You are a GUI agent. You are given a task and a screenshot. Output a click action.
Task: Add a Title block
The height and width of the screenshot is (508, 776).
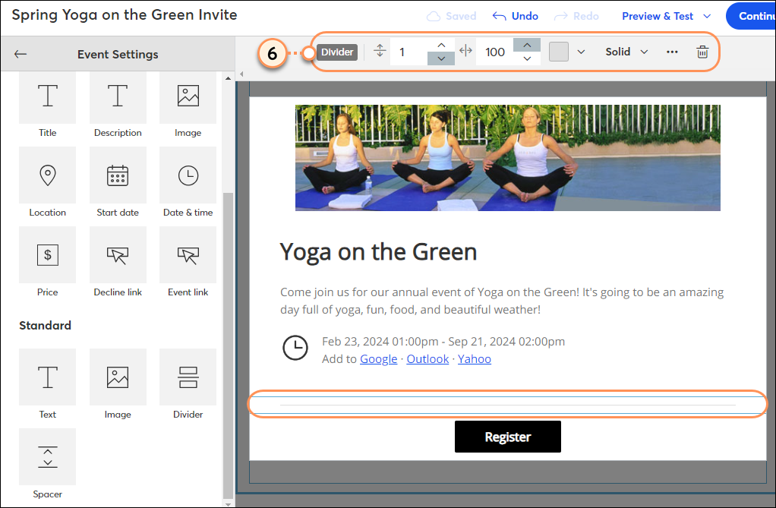click(48, 106)
